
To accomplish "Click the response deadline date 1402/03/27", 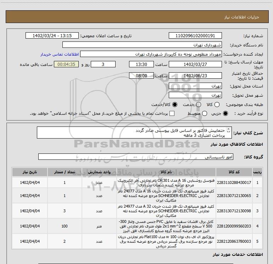I will click(x=195, y=64).
